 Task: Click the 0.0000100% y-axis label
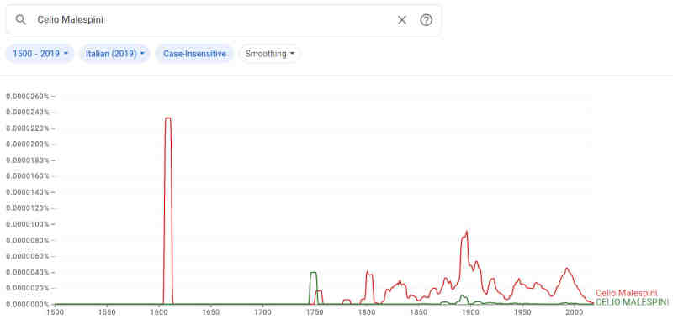(28, 224)
